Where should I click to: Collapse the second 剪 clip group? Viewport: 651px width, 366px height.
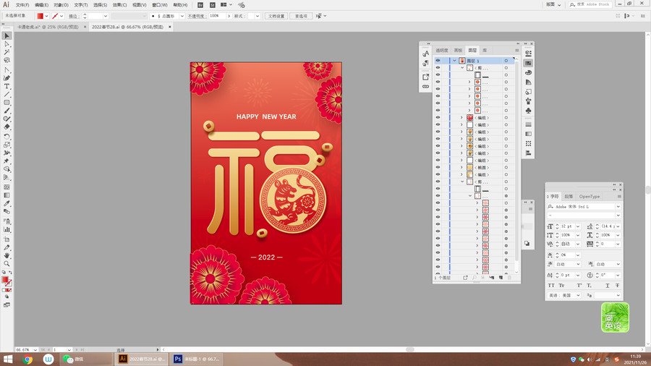pyautogui.click(x=462, y=182)
